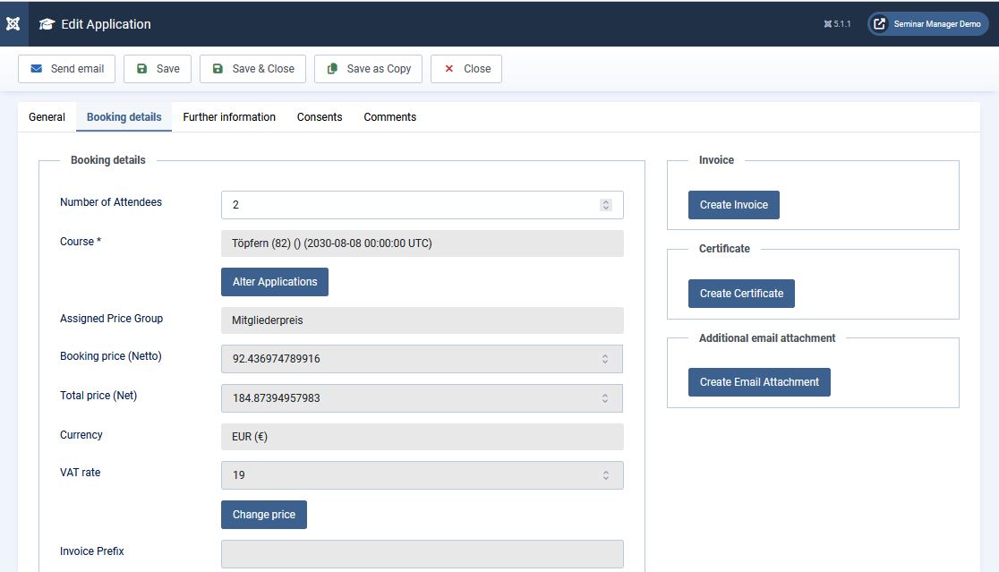Switch to the General tab
This screenshot has height=572, width=999.
(47, 117)
